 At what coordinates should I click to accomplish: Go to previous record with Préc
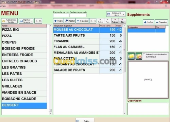(x=107, y=21)
